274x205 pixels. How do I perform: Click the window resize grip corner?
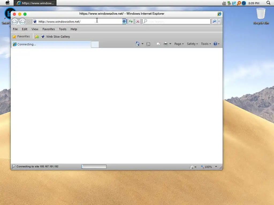pos(221,168)
